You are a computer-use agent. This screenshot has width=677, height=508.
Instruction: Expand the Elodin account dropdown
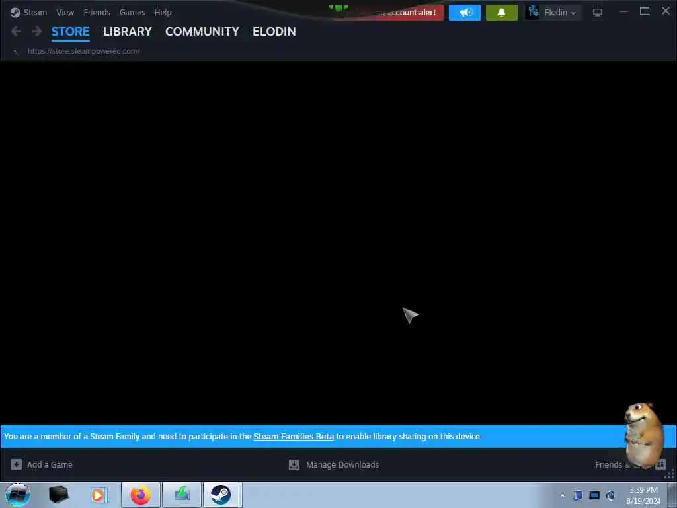pos(559,13)
